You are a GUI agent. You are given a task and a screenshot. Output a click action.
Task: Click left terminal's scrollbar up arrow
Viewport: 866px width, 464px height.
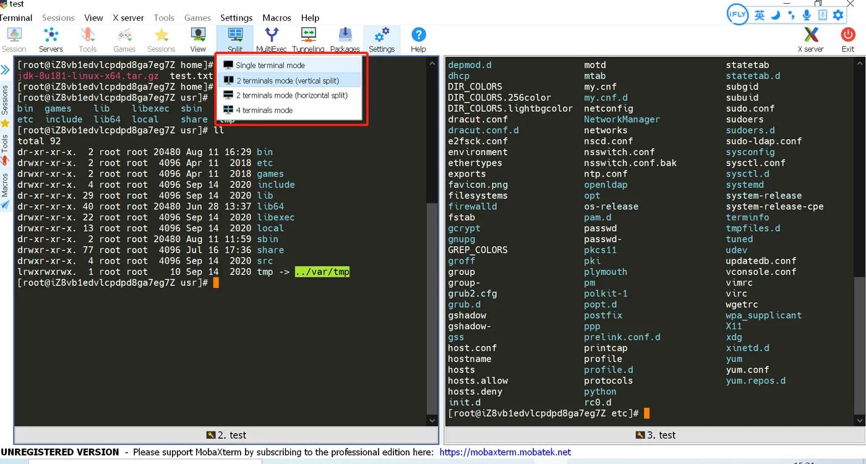pyautogui.click(x=432, y=63)
